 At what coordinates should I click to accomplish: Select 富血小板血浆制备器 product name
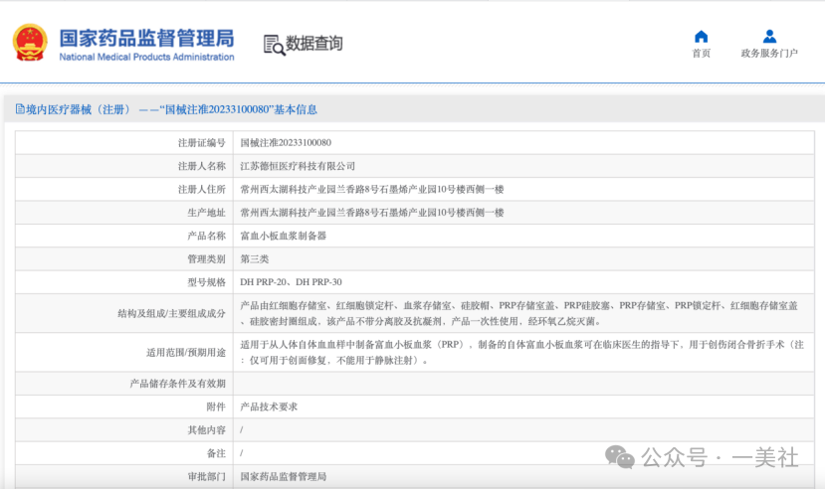point(283,236)
